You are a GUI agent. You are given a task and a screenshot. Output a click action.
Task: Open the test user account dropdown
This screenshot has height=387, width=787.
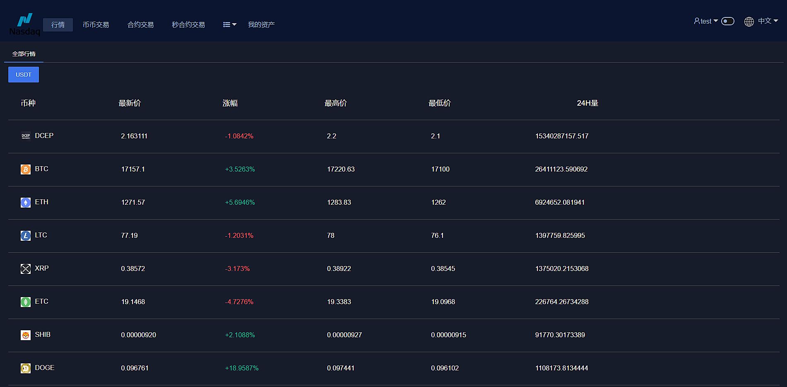[x=705, y=21]
